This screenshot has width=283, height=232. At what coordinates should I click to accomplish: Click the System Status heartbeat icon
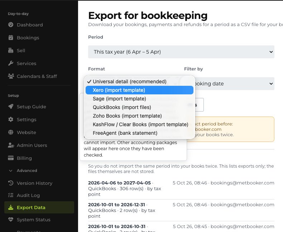(11, 219)
